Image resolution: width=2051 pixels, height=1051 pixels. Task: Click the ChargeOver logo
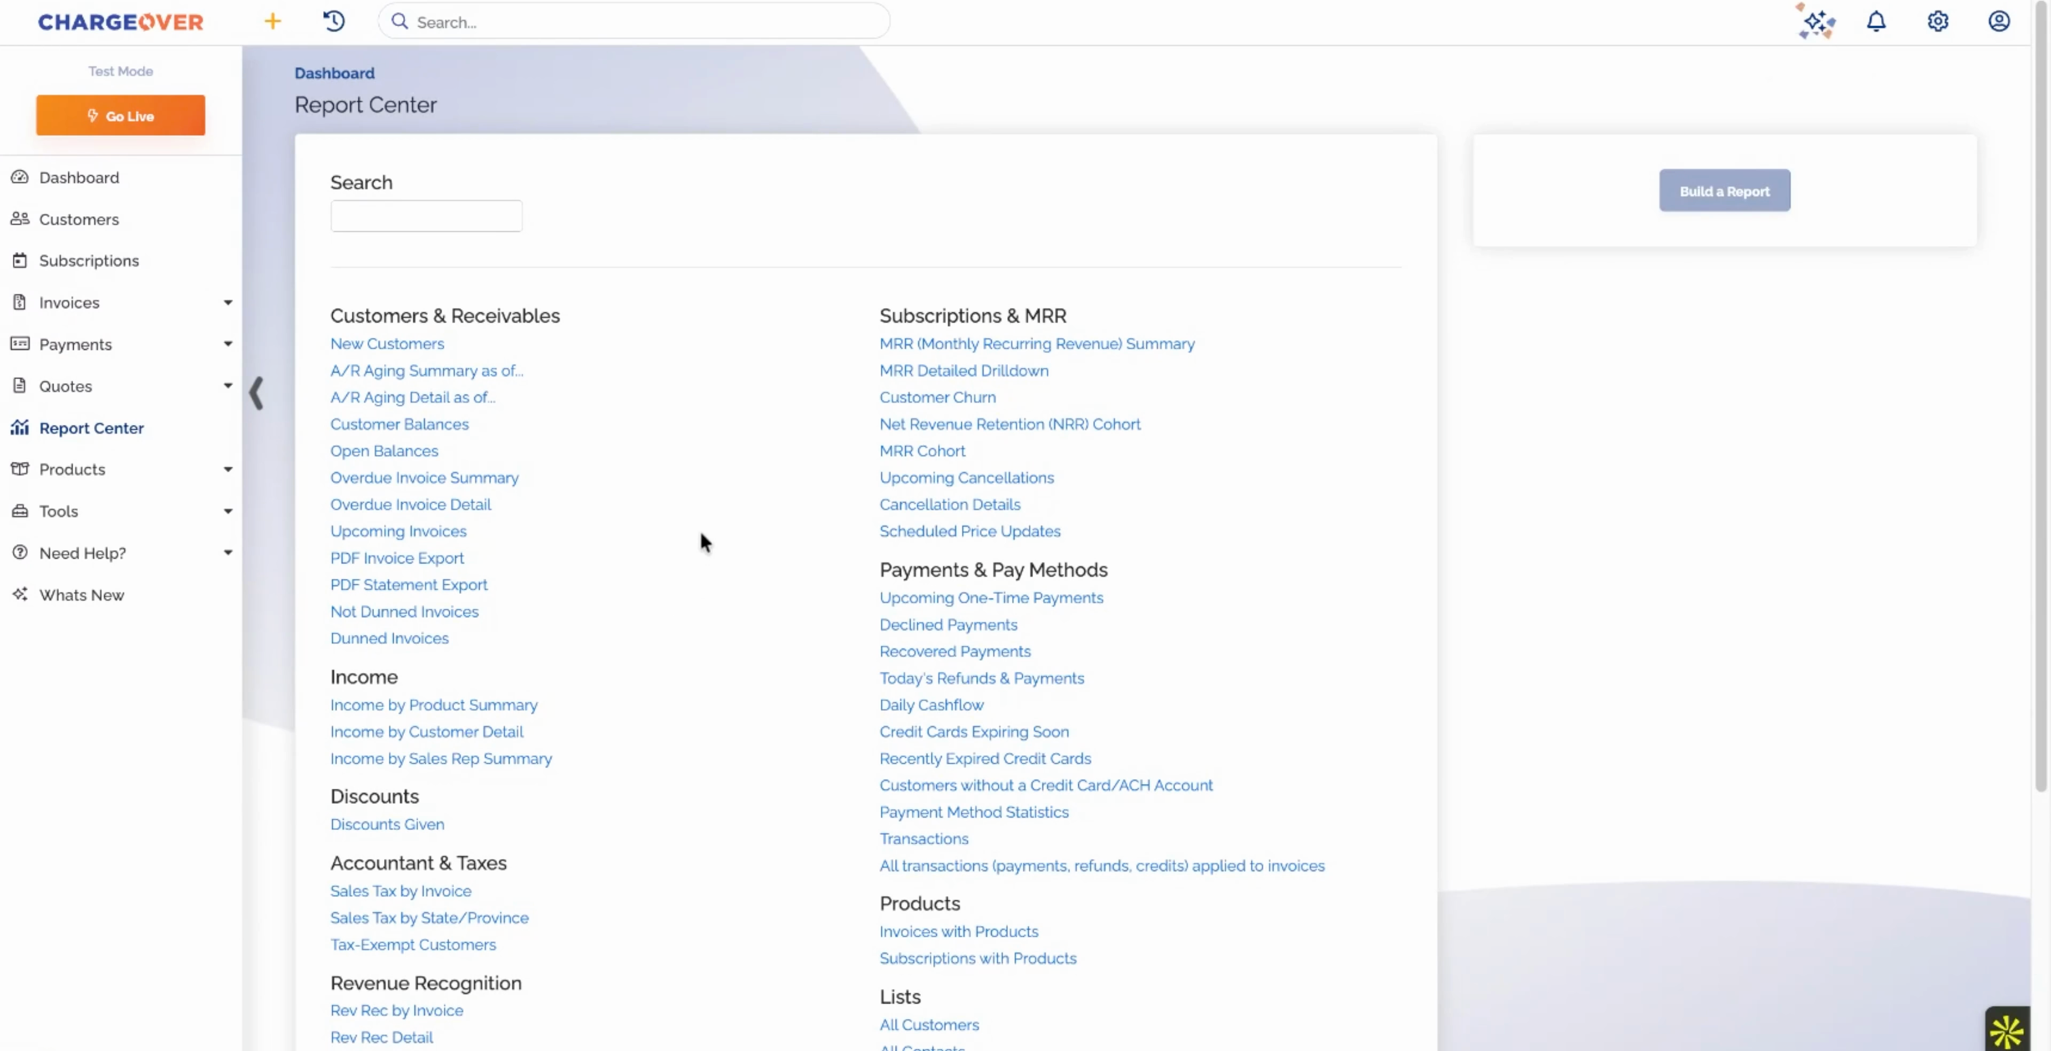coord(121,22)
